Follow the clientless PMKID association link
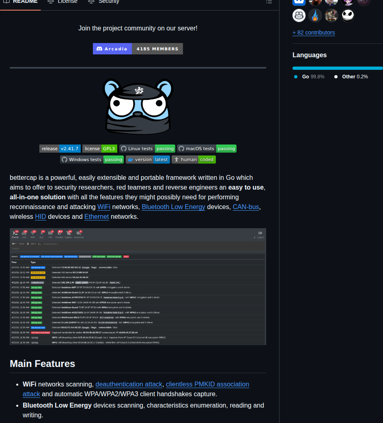This screenshot has width=383, height=423. coord(207,384)
